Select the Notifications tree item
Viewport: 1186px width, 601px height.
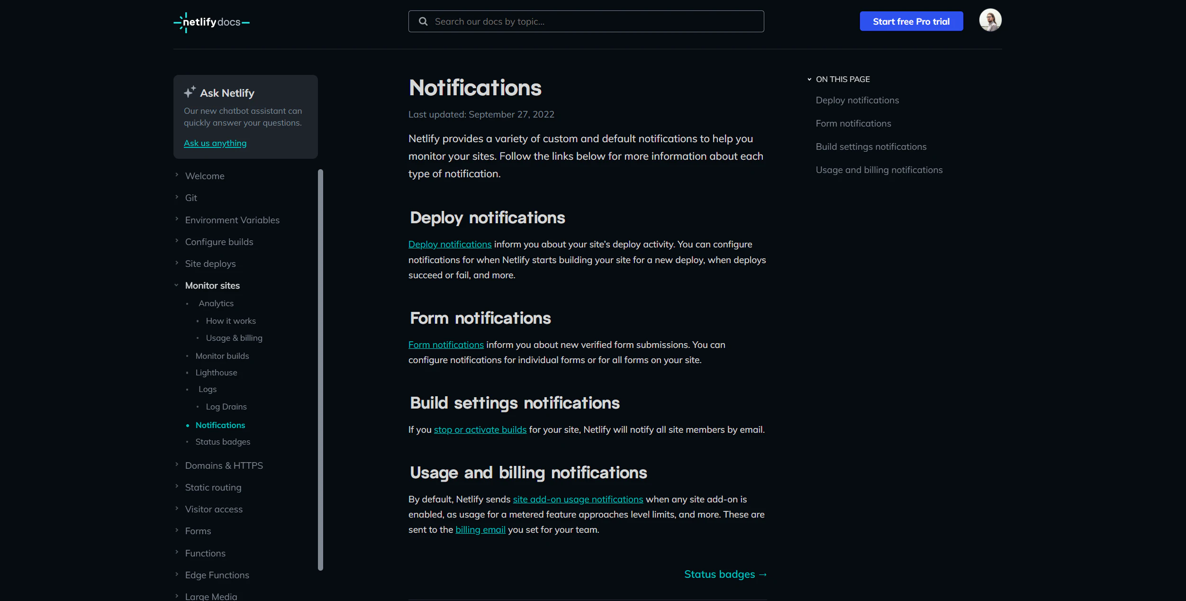(221, 425)
